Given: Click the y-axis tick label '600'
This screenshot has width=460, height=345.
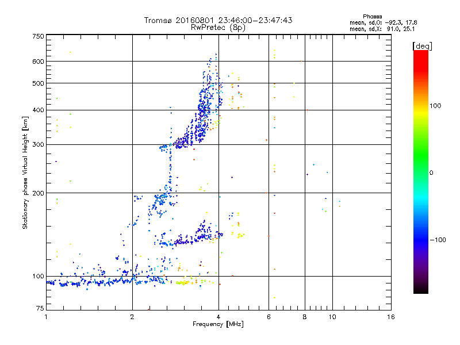Looking at the screenshot, I should tap(38, 62).
